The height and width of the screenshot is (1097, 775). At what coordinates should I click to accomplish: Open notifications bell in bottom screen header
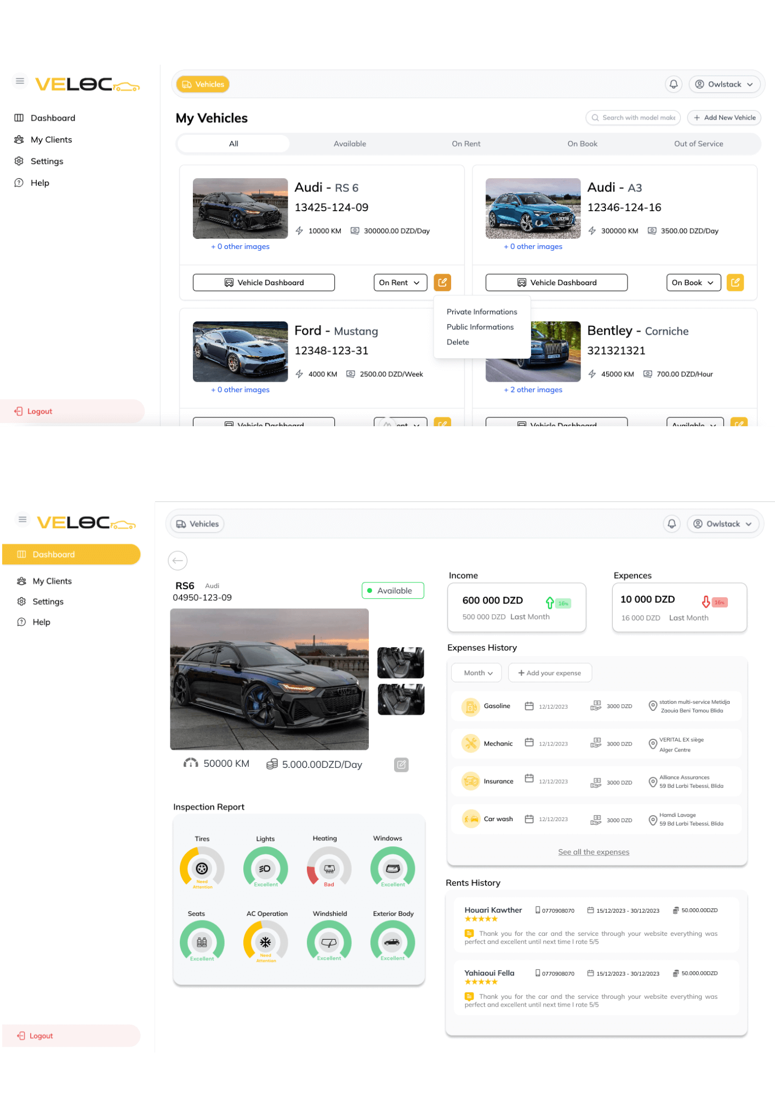[x=671, y=524]
